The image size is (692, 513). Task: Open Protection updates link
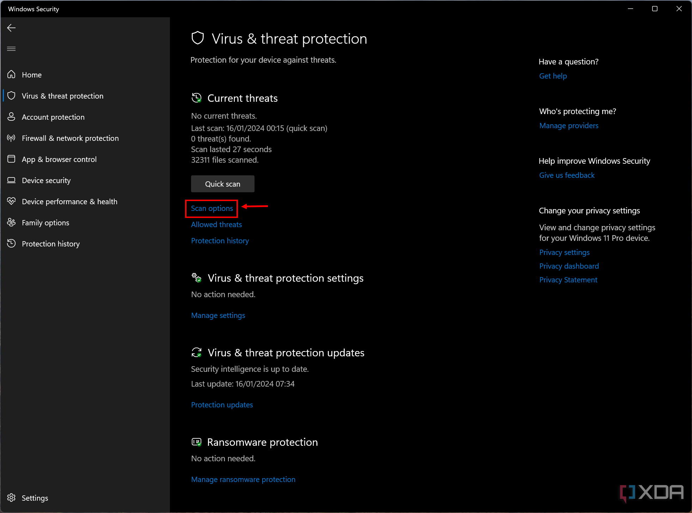(x=222, y=404)
